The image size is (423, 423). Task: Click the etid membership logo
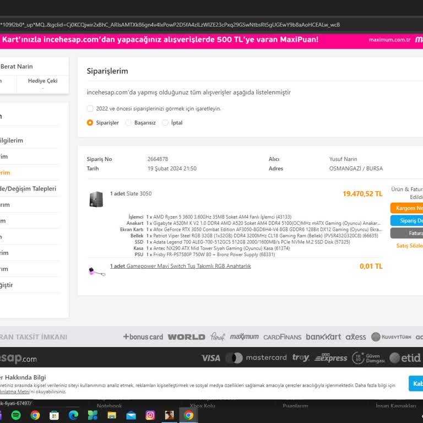pyautogui.click(x=405, y=358)
